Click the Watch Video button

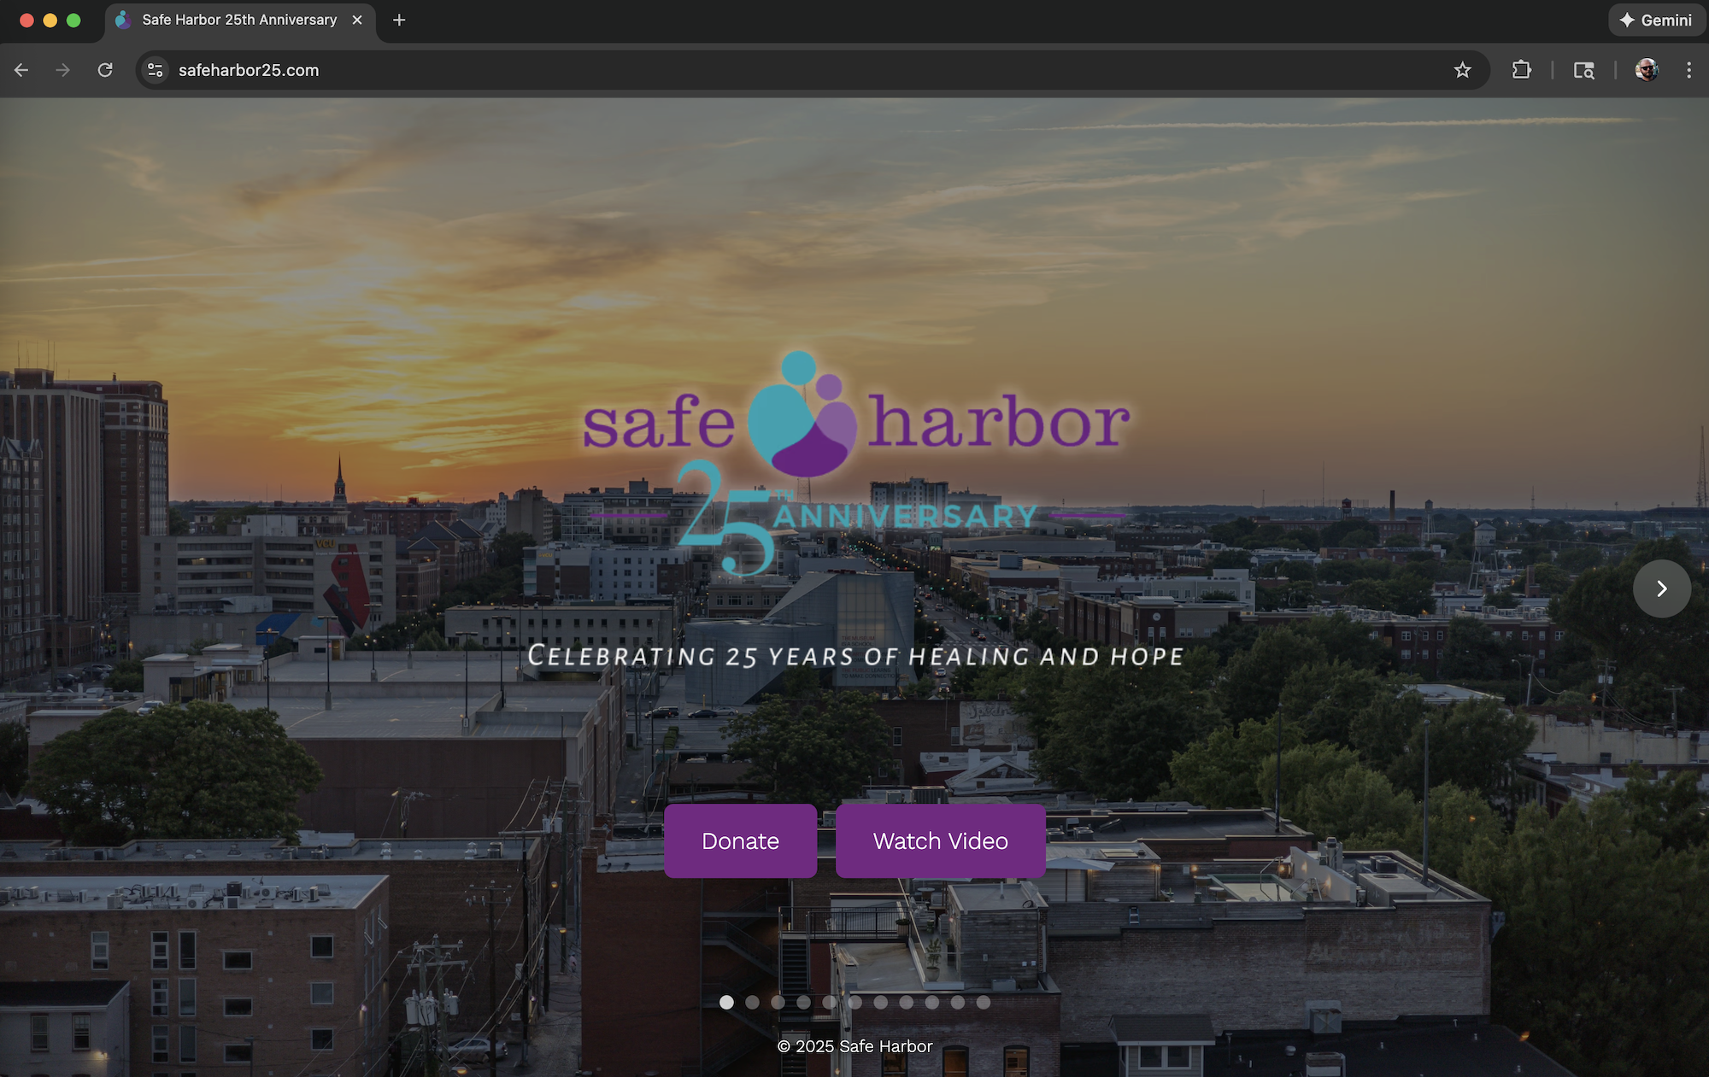(940, 840)
